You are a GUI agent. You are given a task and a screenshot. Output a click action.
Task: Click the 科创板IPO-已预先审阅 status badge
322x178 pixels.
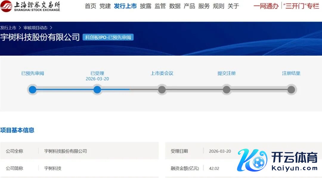[x=108, y=38]
